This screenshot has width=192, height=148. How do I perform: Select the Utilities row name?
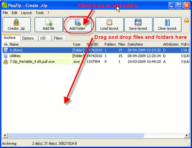click(15, 56)
